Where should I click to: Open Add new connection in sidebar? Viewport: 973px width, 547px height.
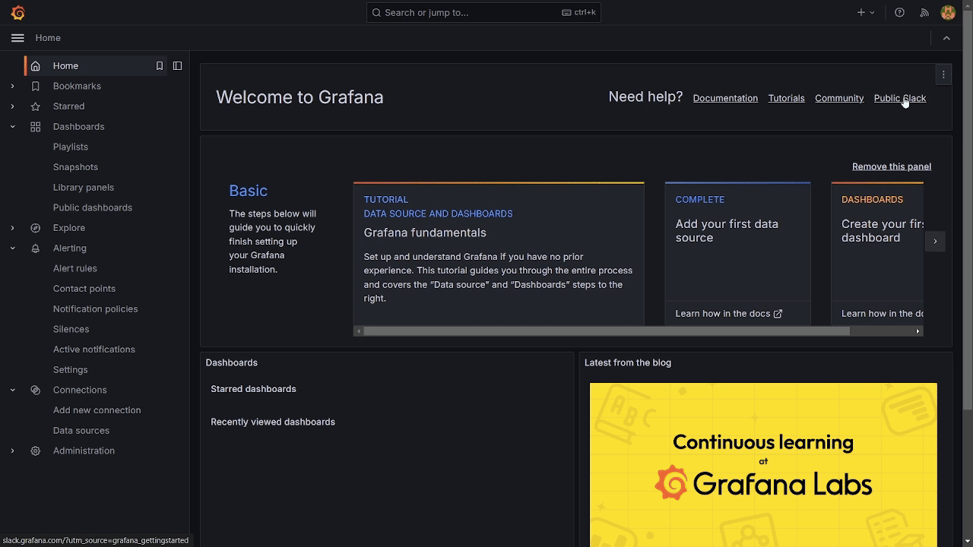[x=97, y=410]
